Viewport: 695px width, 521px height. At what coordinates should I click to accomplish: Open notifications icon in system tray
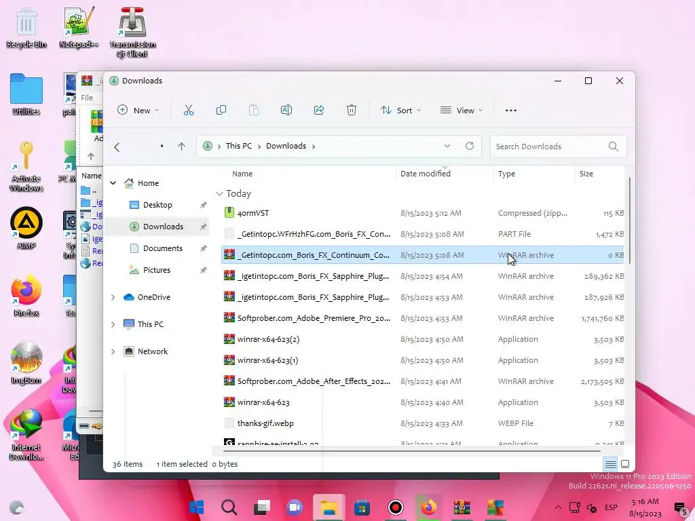680,508
